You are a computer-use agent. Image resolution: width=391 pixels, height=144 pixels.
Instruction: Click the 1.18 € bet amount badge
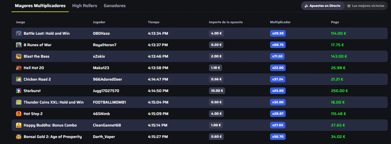point(216,68)
